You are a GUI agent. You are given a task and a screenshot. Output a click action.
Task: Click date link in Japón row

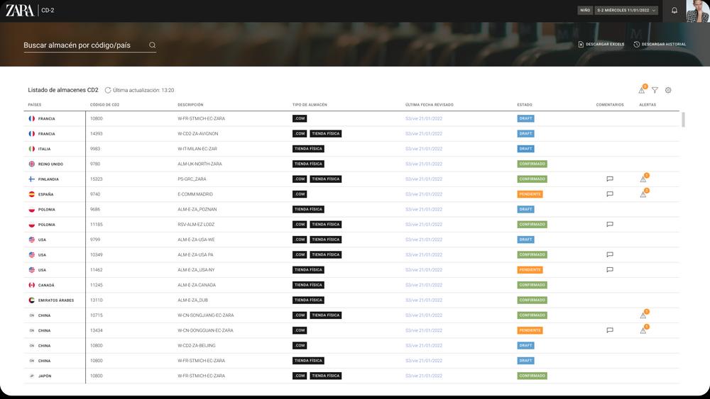(x=424, y=376)
